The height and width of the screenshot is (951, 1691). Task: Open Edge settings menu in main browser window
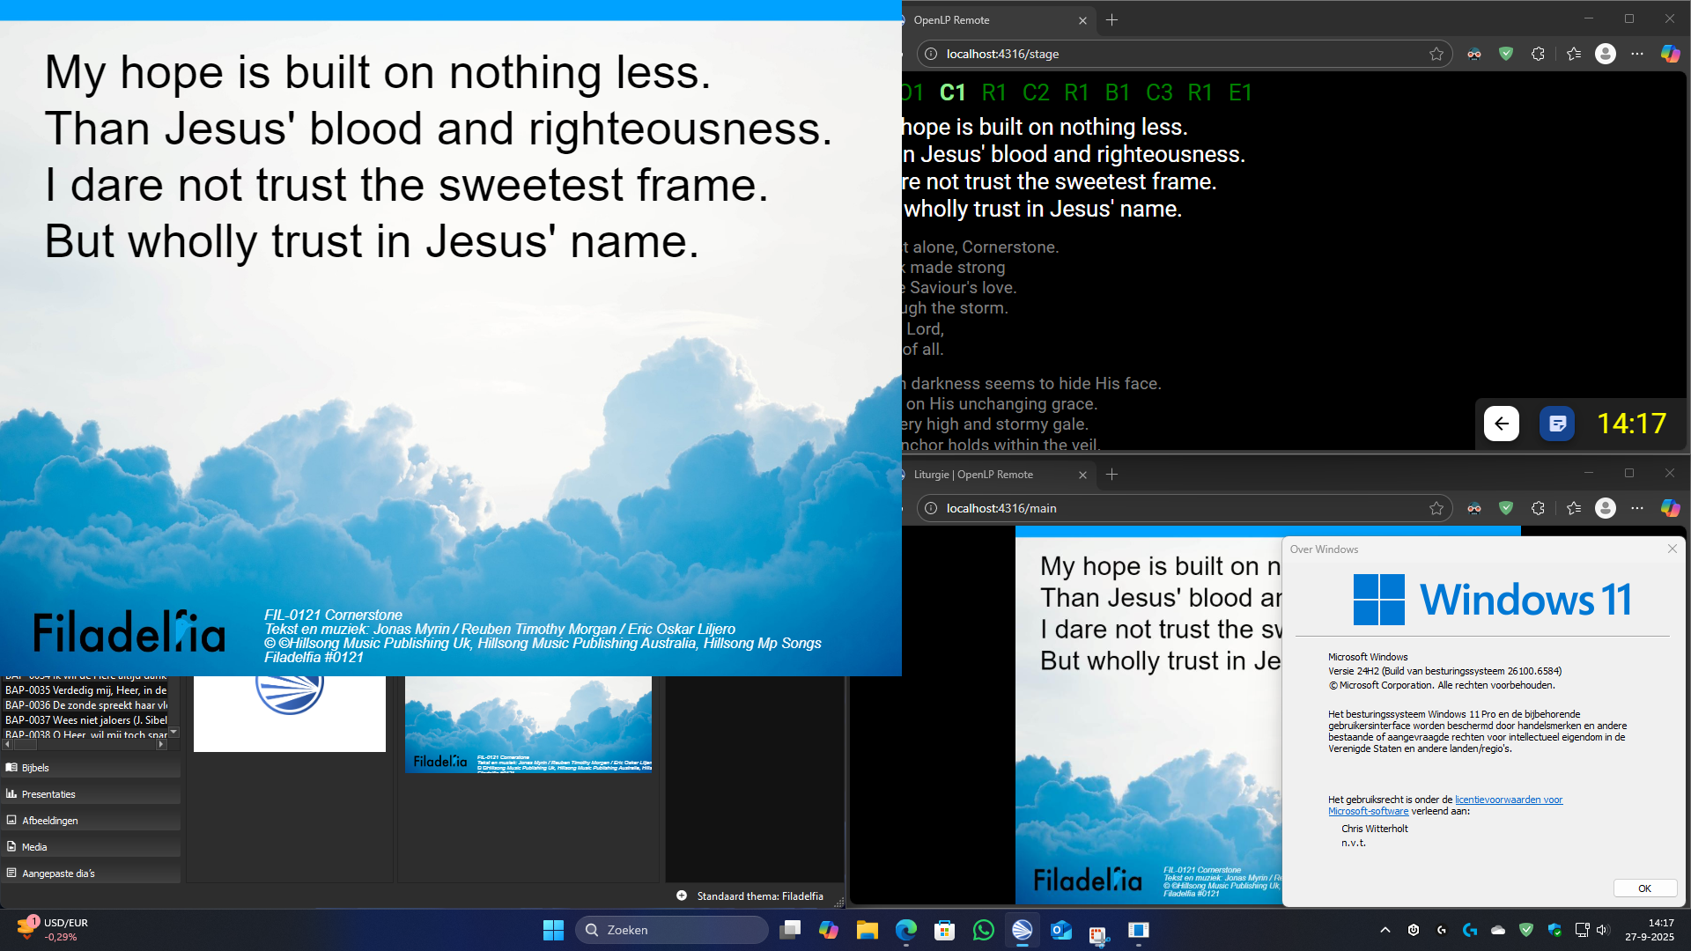[1637, 508]
